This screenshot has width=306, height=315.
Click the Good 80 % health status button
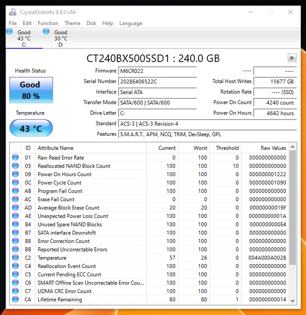point(31,90)
